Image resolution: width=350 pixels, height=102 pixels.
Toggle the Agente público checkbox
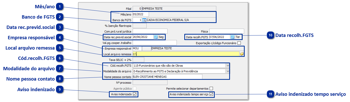coord(134,89)
